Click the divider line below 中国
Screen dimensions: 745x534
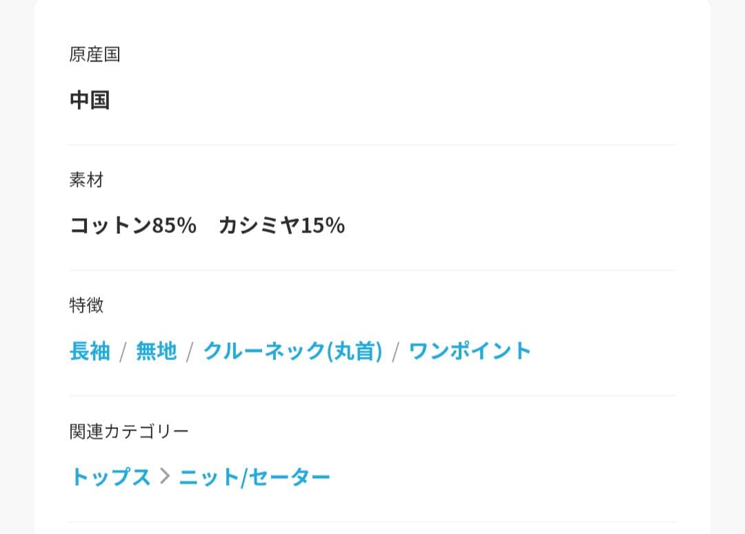pos(372,145)
